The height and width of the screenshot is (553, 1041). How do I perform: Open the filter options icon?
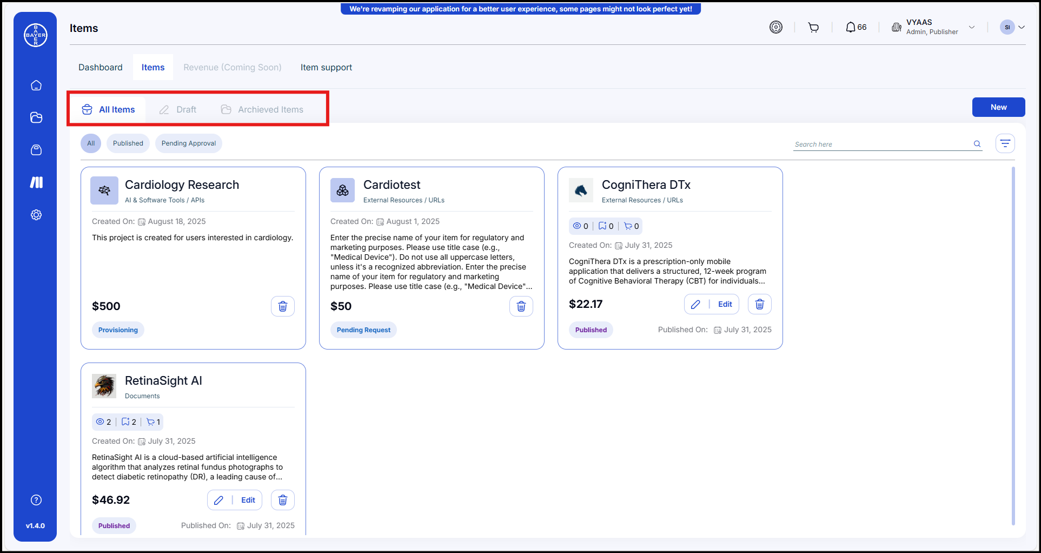[x=1005, y=143]
